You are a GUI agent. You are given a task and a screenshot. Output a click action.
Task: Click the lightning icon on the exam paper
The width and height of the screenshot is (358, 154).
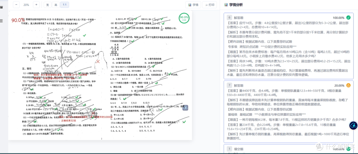[x=185, y=108]
